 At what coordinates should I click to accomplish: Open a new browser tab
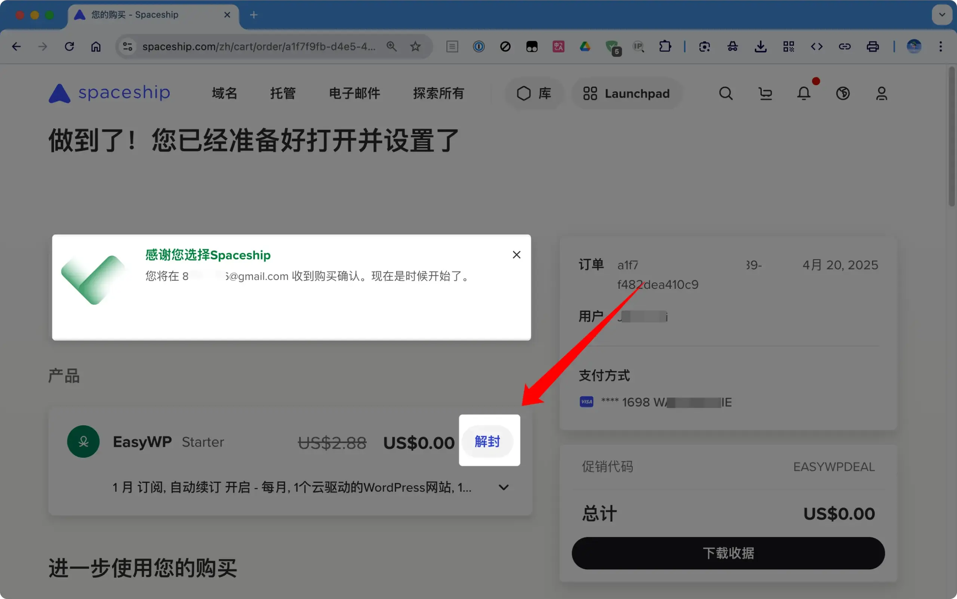coord(254,15)
